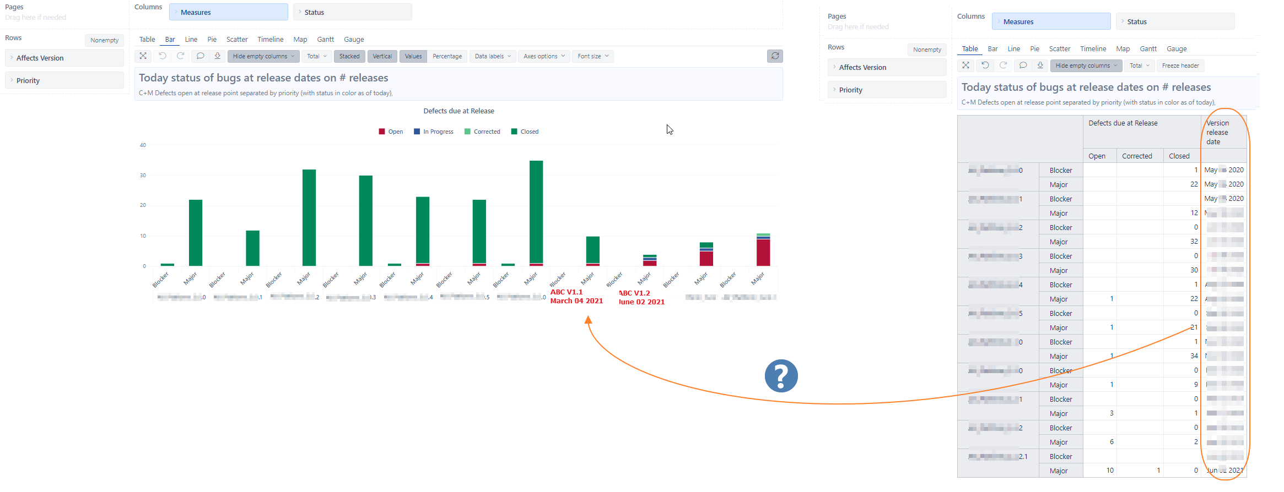Select the Gantt tab in the table report
The image size is (1284, 492).
(x=1148, y=49)
